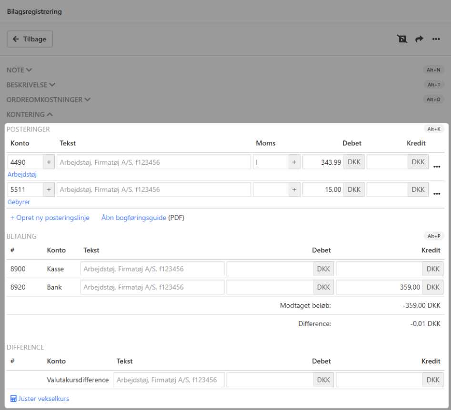This screenshot has height=410, width=451.
Task: Click the share arrow icon
Action: pyautogui.click(x=419, y=39)
